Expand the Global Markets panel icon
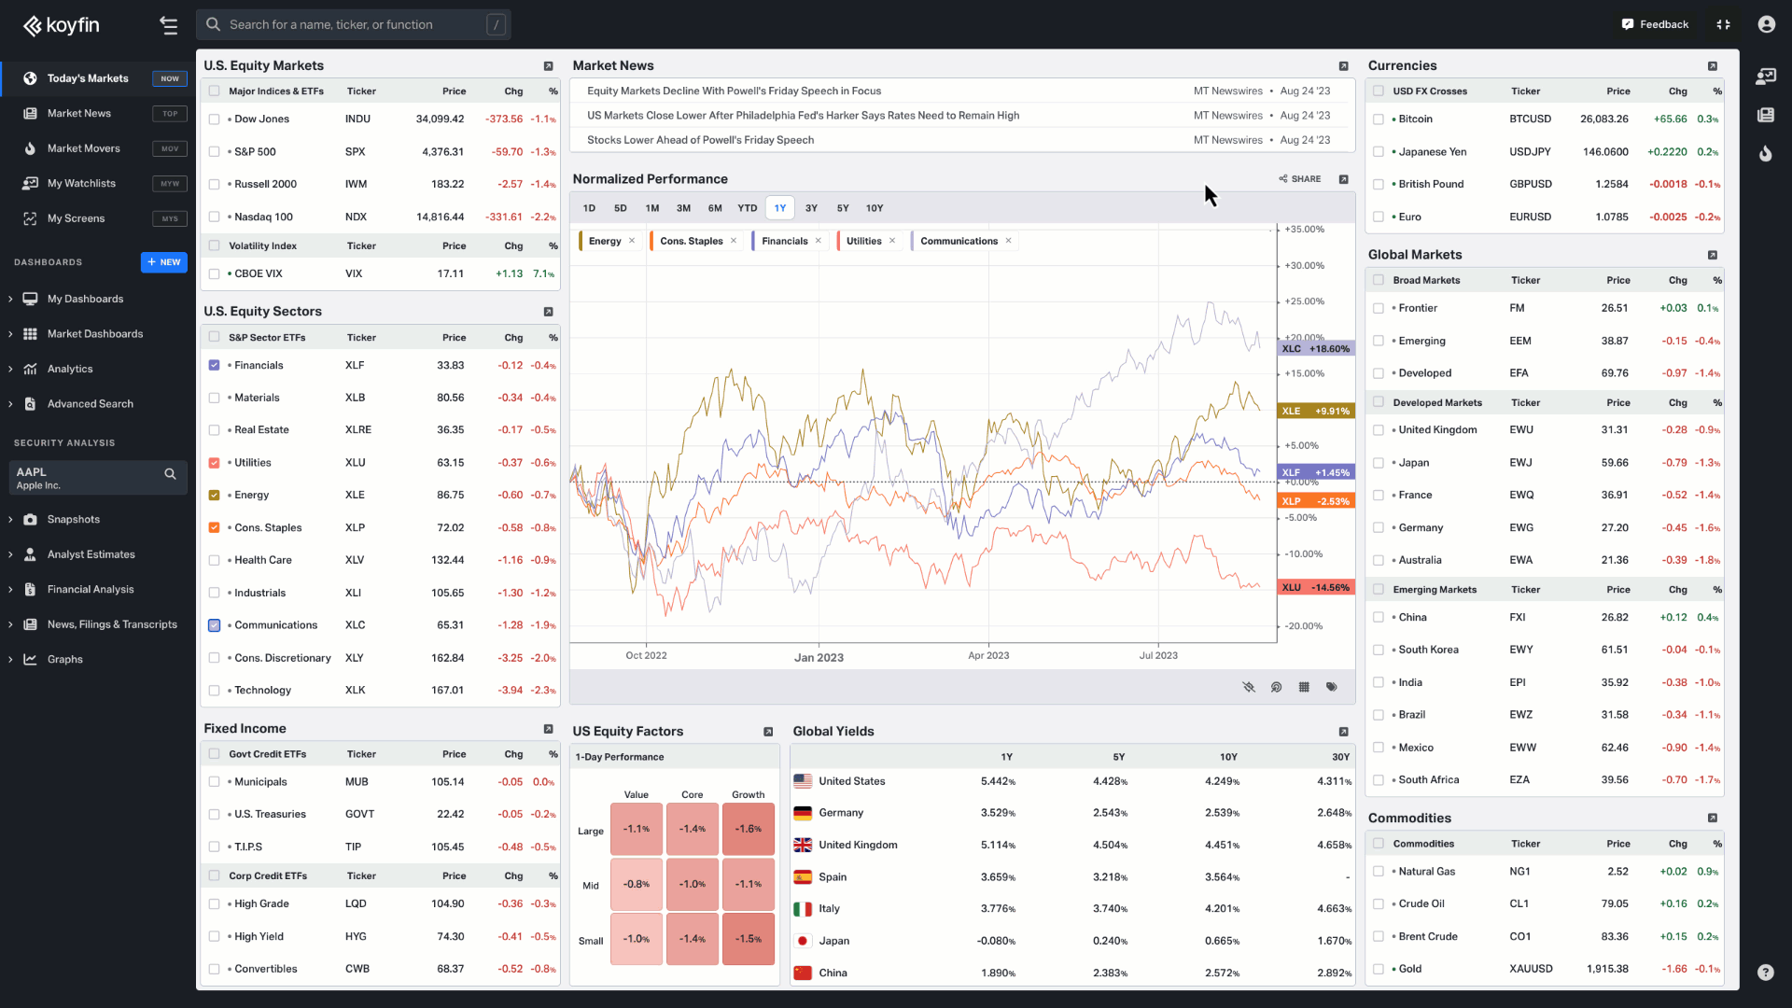Image resolution: width=1792 pixels, height=1008 pixels. click(1712, 255)
